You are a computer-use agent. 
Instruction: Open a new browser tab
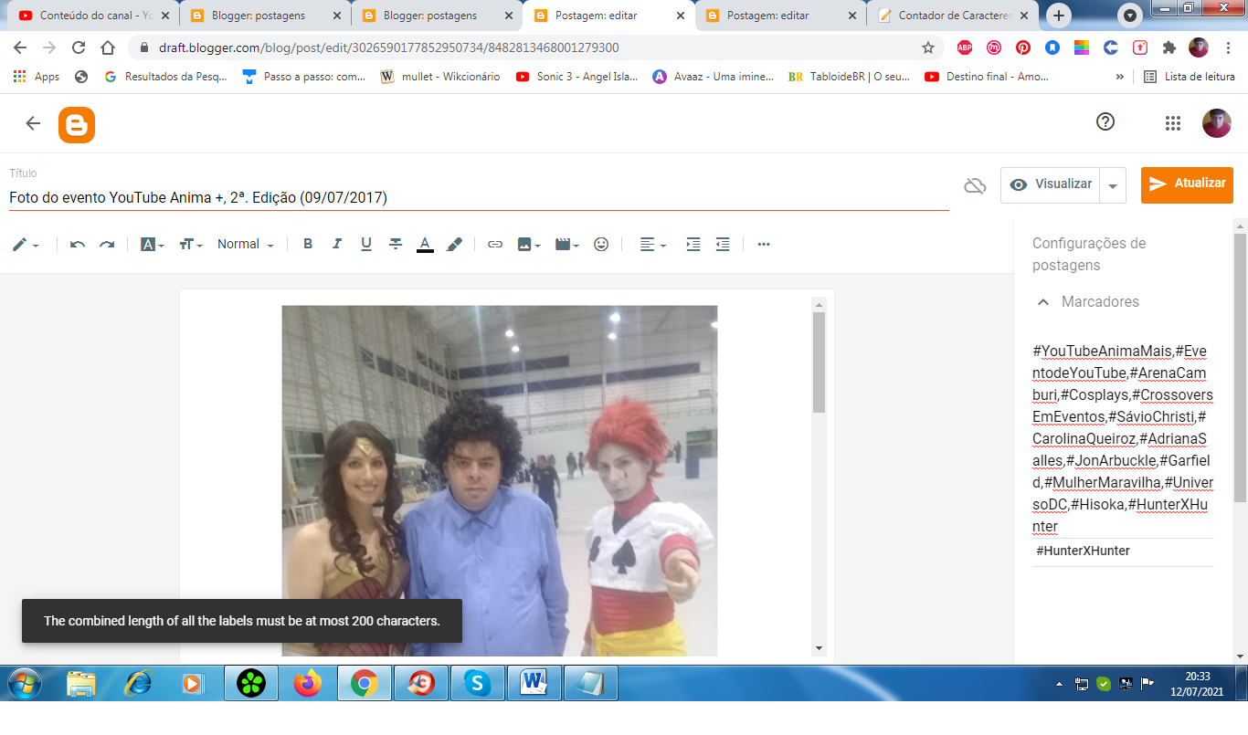coord(1059,16)
